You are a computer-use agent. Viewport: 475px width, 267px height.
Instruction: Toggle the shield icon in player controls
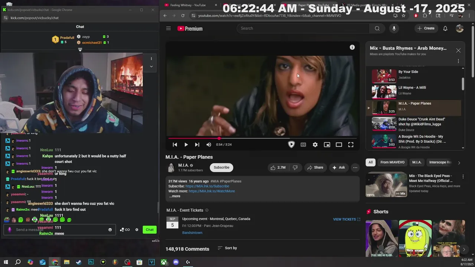click(291, 145)
